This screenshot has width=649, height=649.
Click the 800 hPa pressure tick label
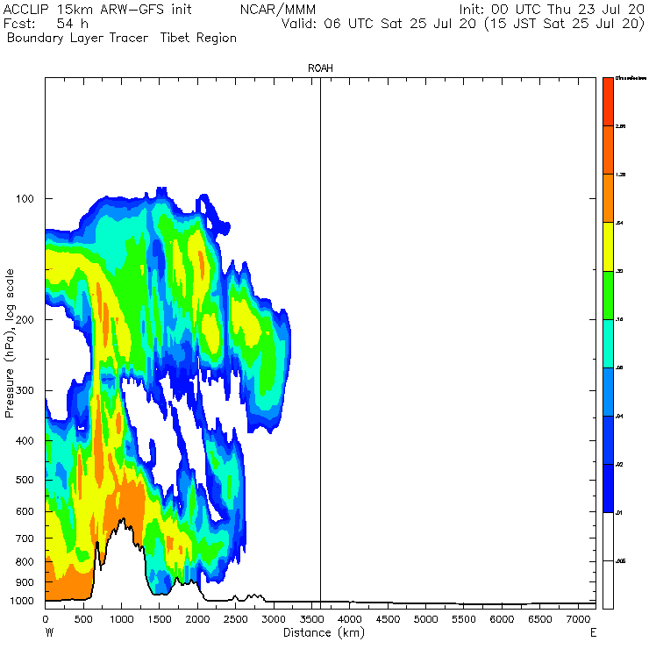25,561
